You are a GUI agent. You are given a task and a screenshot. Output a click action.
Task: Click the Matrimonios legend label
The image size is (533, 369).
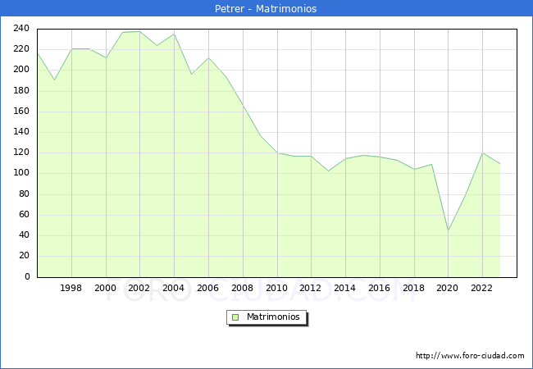click(x=273, y=317)
